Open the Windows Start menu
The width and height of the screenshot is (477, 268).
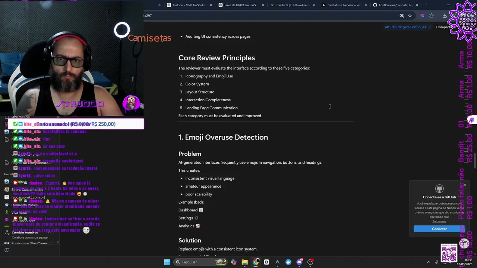click(x=167, y=262)
